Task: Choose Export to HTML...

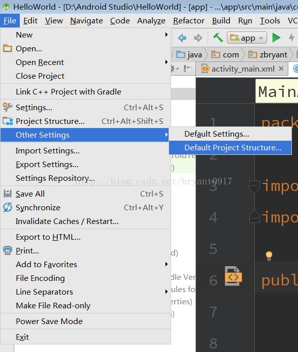Action: pyautogui.click(x=85, y=237)
